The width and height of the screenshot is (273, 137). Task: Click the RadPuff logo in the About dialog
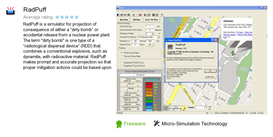point(170,47)
